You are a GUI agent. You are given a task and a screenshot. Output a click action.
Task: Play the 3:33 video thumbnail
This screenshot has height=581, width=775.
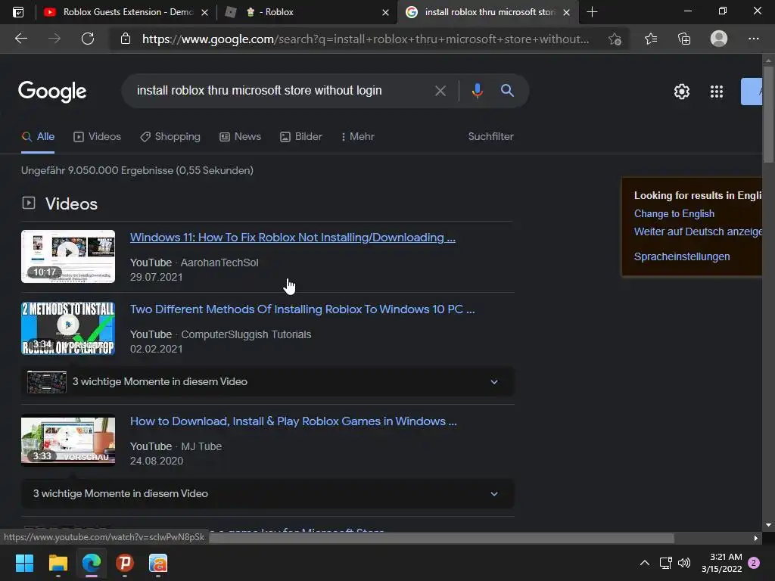pos(68,440)
